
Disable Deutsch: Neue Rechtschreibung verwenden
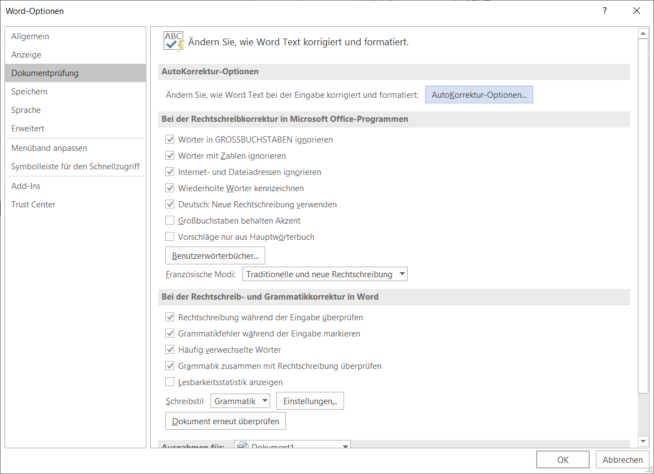point(170,205)
